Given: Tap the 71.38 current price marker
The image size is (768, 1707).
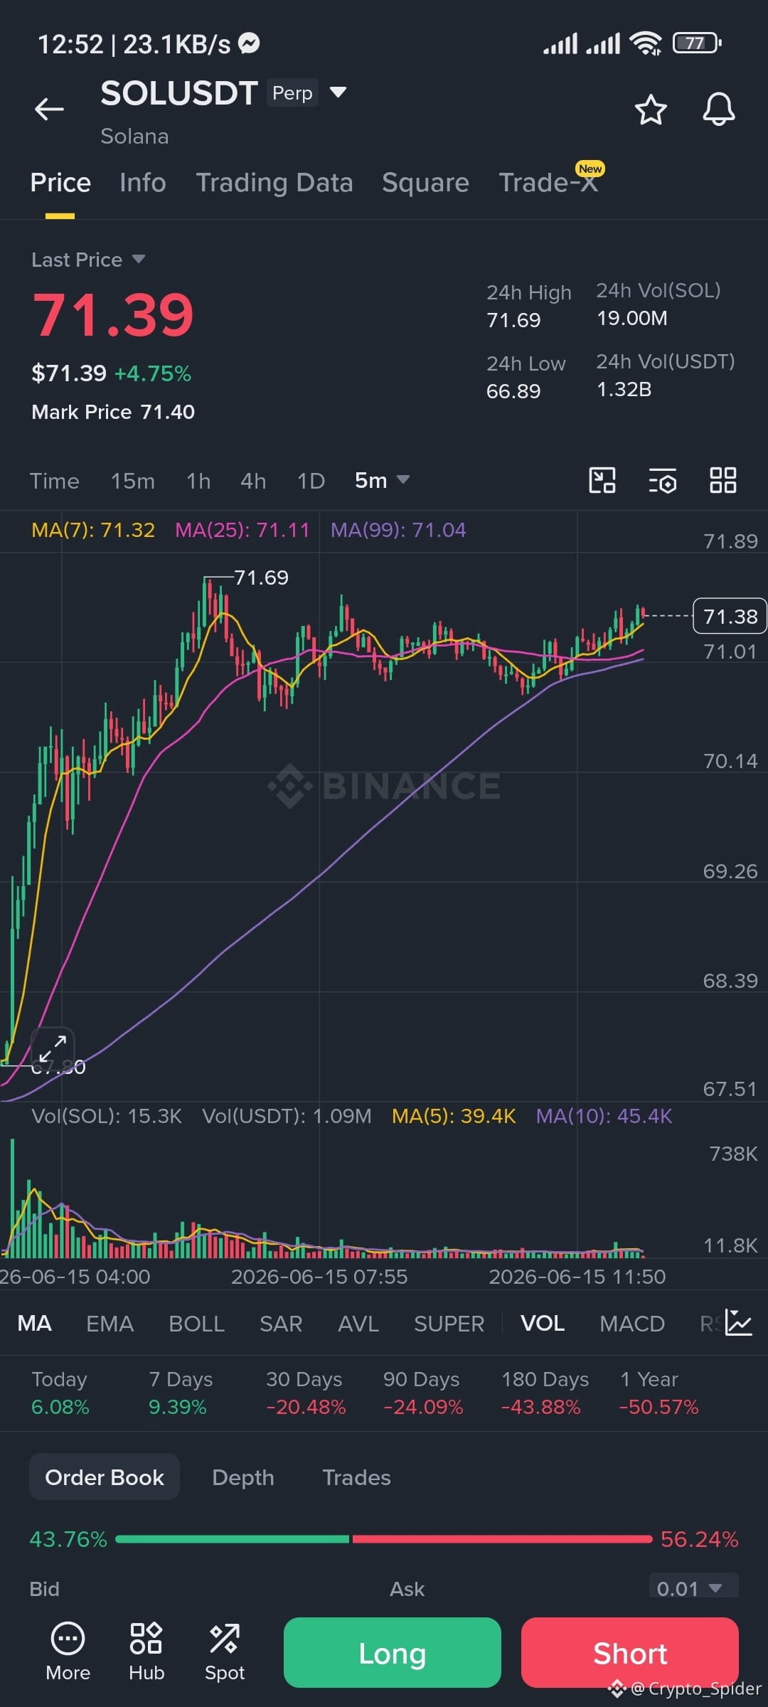Looking at the screenshot, I should pyautogui.click(x=730, y=616).
